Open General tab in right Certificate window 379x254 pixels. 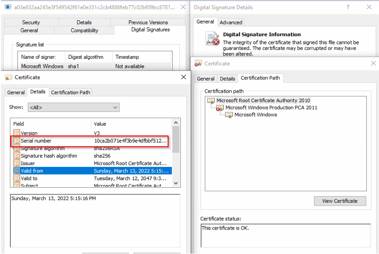pyautogui.click(x=206, y=79)
